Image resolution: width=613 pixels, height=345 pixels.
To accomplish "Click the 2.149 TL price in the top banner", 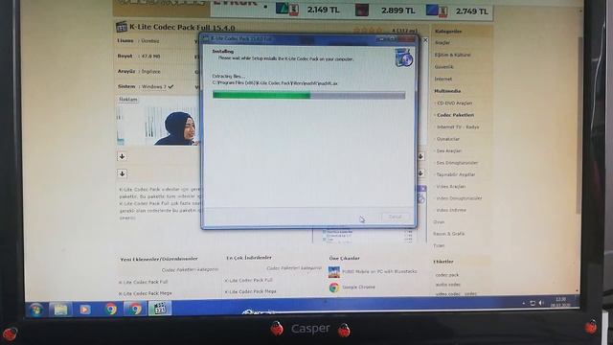I will tap(323, 10).
